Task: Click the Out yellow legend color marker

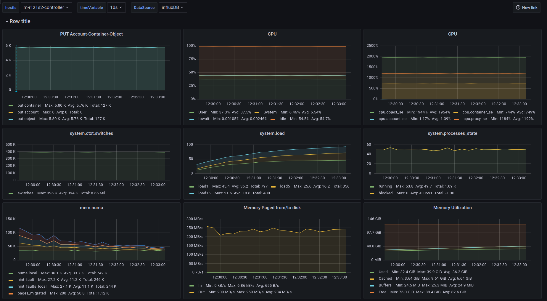Action: tap(192, 292)
